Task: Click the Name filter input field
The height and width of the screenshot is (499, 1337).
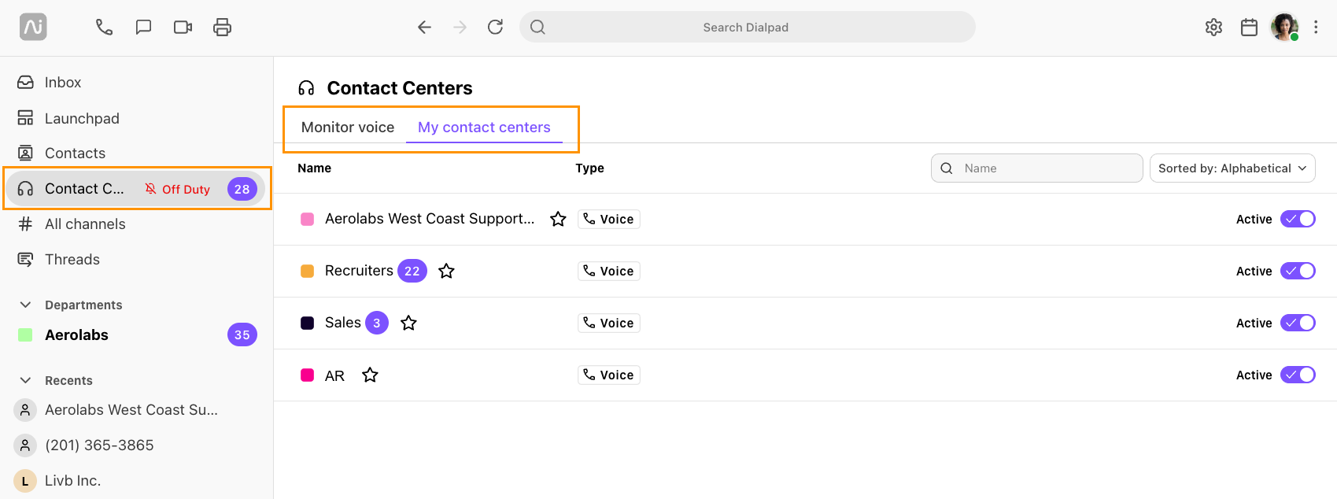Action: 1036,168
